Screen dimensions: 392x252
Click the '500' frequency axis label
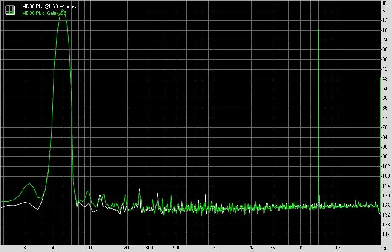[x=177, y=248]
